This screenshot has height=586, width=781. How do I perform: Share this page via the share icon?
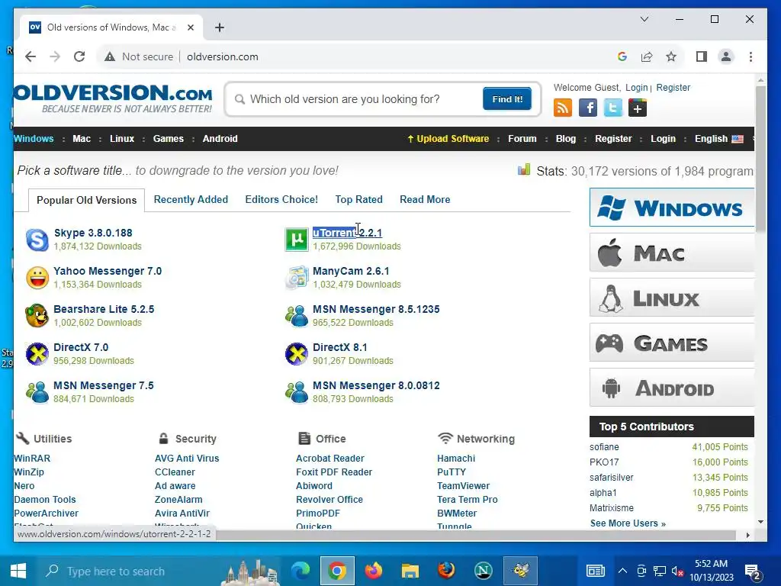click(647, 56)
